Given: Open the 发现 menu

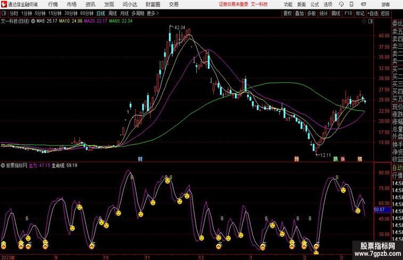Looking at the screenshot, I should coord(109,4).
